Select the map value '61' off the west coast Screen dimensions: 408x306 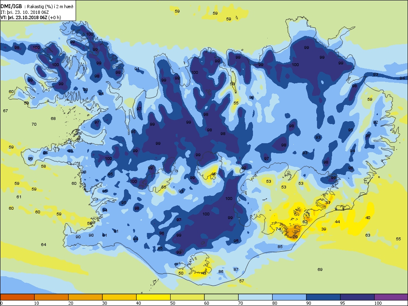click(x=19, y=197)
